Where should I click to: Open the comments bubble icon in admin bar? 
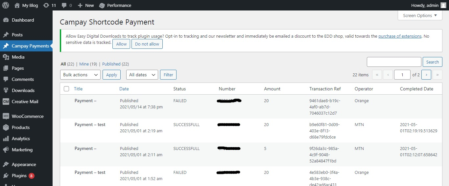pyautogui.click(x=64, y=6)
